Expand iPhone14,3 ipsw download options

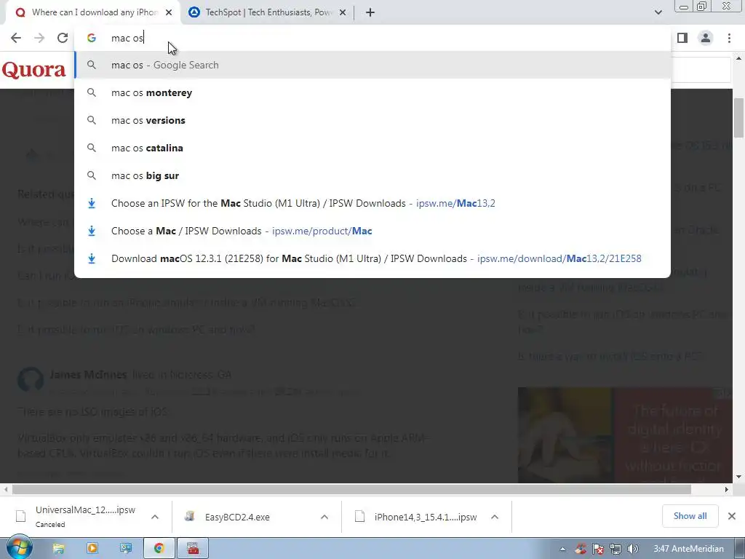[495, 517]
